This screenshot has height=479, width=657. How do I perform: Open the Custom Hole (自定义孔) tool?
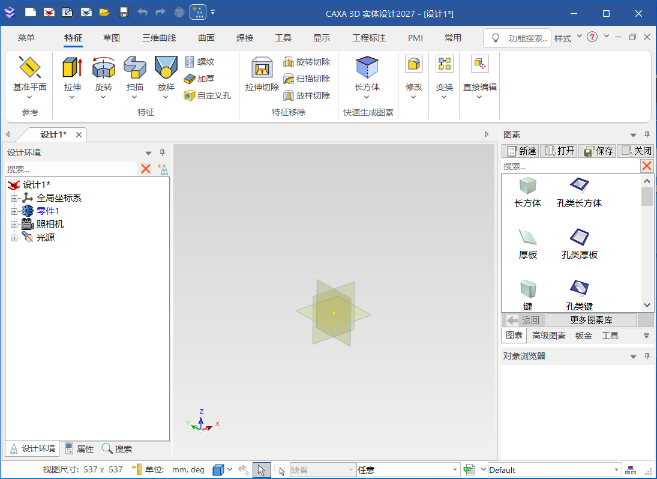pyautogui.click(x=208, y=95)
